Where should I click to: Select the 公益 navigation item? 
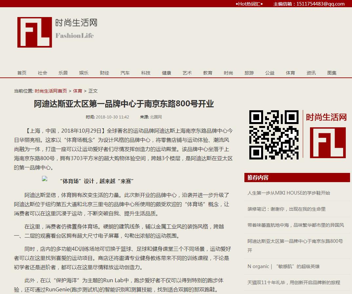(270, 73)
